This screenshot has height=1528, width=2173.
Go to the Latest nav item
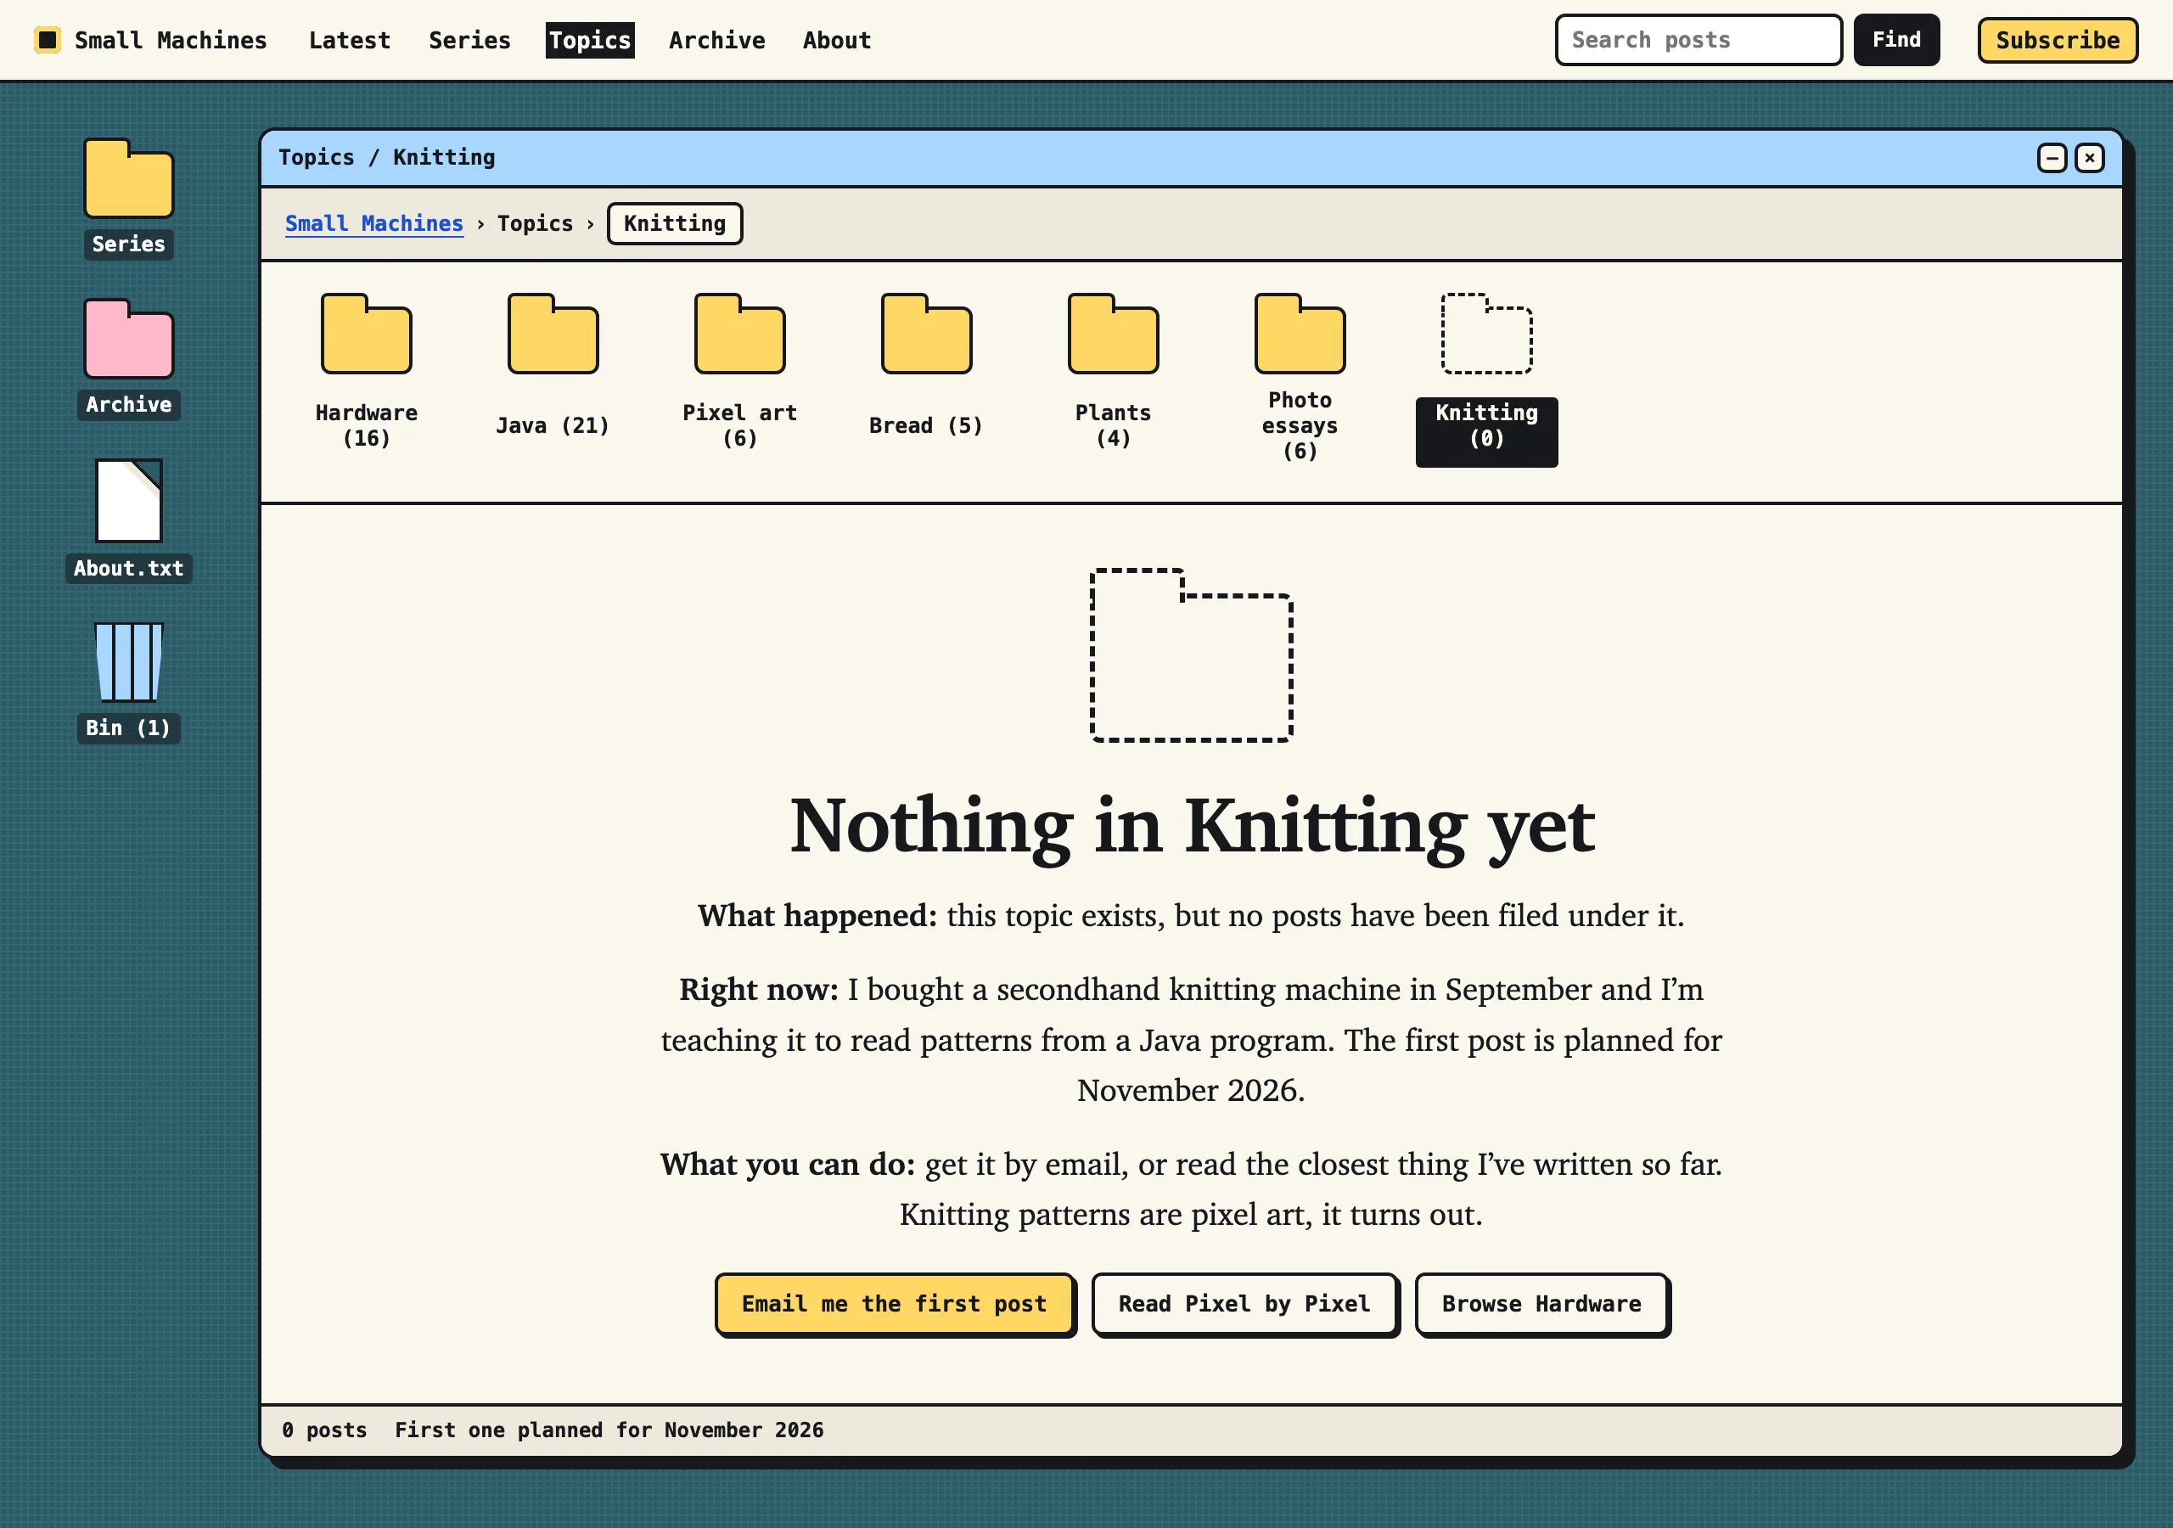click(349, 40)
